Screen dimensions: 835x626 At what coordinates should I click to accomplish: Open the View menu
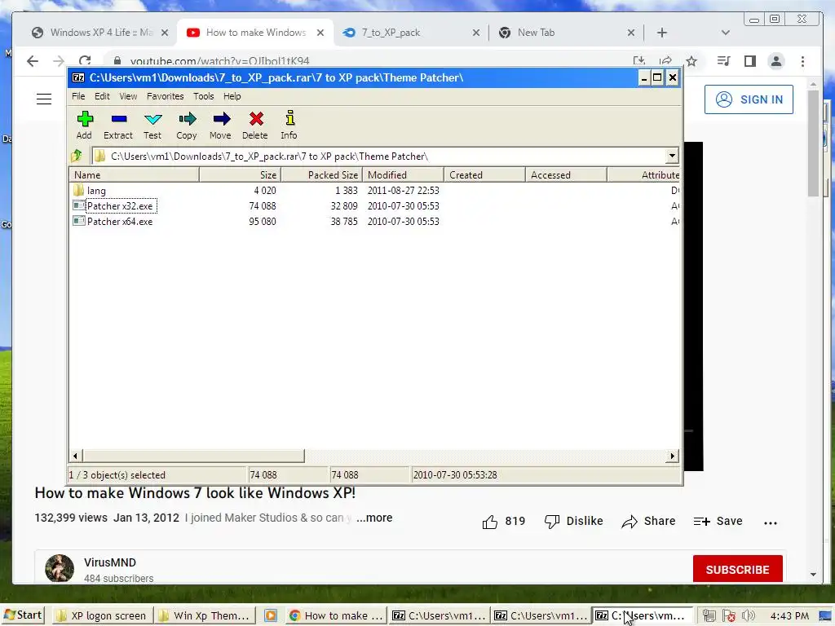click(128, 96)
